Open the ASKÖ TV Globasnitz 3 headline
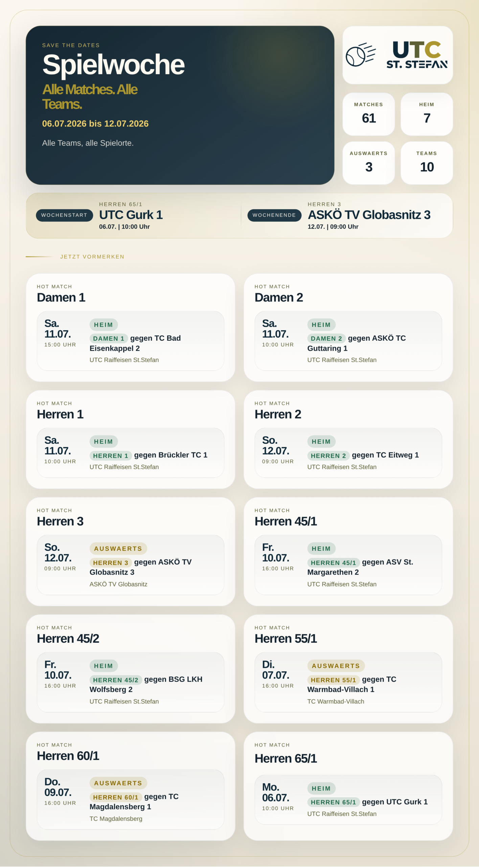The image size is (479, 867). (x=369, y=215)
